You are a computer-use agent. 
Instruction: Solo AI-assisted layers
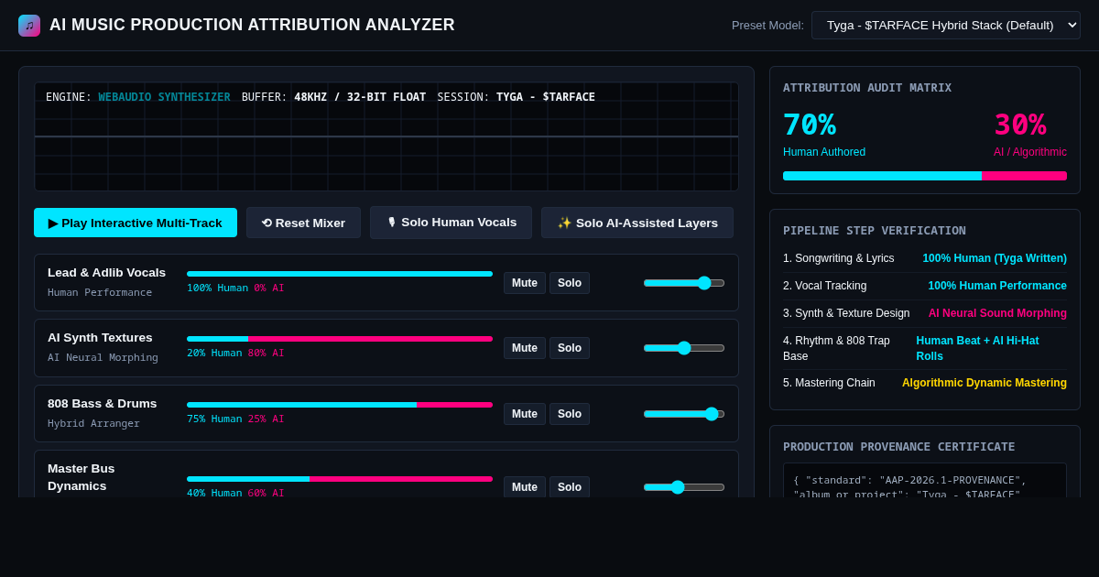pyautogui.click(x=637, y=223)
